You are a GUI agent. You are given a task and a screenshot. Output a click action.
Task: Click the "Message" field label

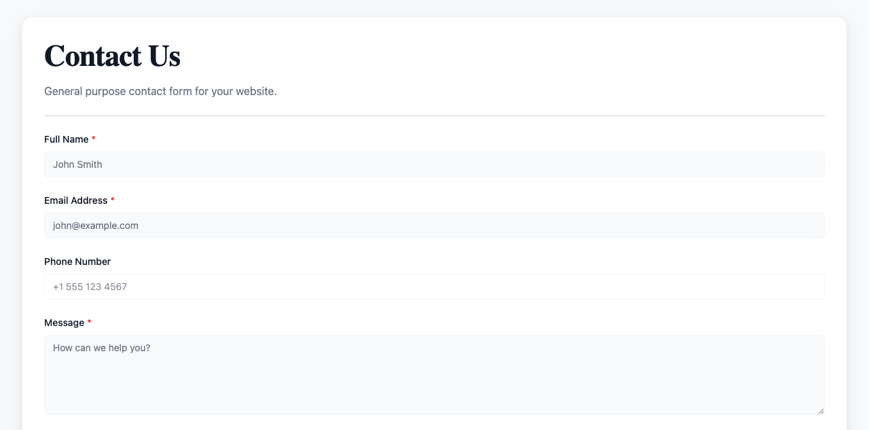click(64, 323)
